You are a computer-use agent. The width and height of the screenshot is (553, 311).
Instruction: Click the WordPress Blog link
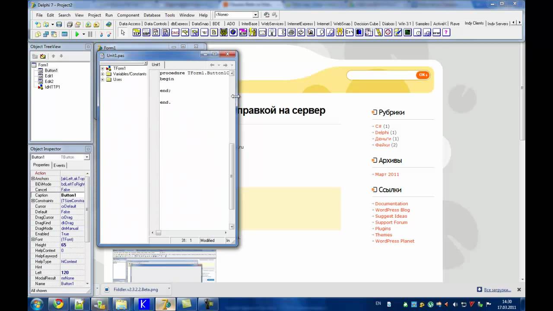(392, 210)
